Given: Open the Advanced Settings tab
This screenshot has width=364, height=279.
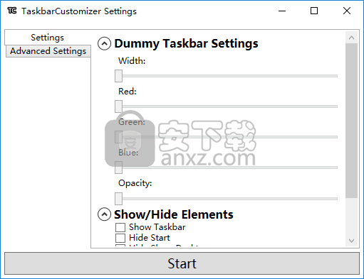Looking at the screenshot, I should pos(48,51).
